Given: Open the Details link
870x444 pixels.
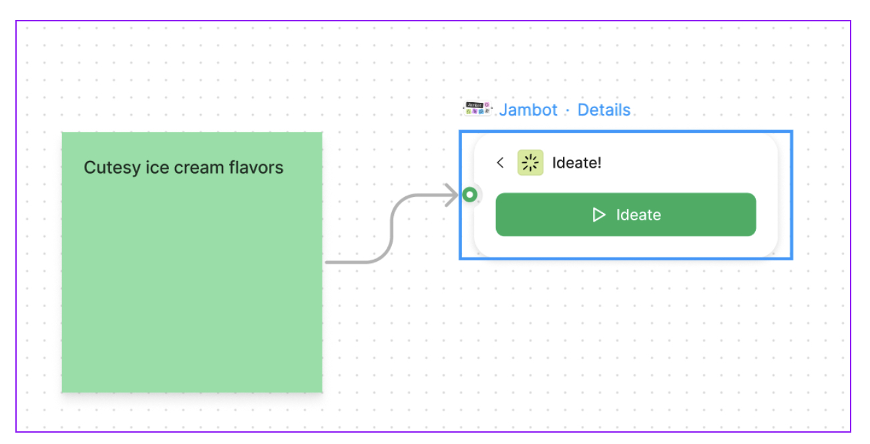Looking at the screenshot, I should tap(604, 109).
